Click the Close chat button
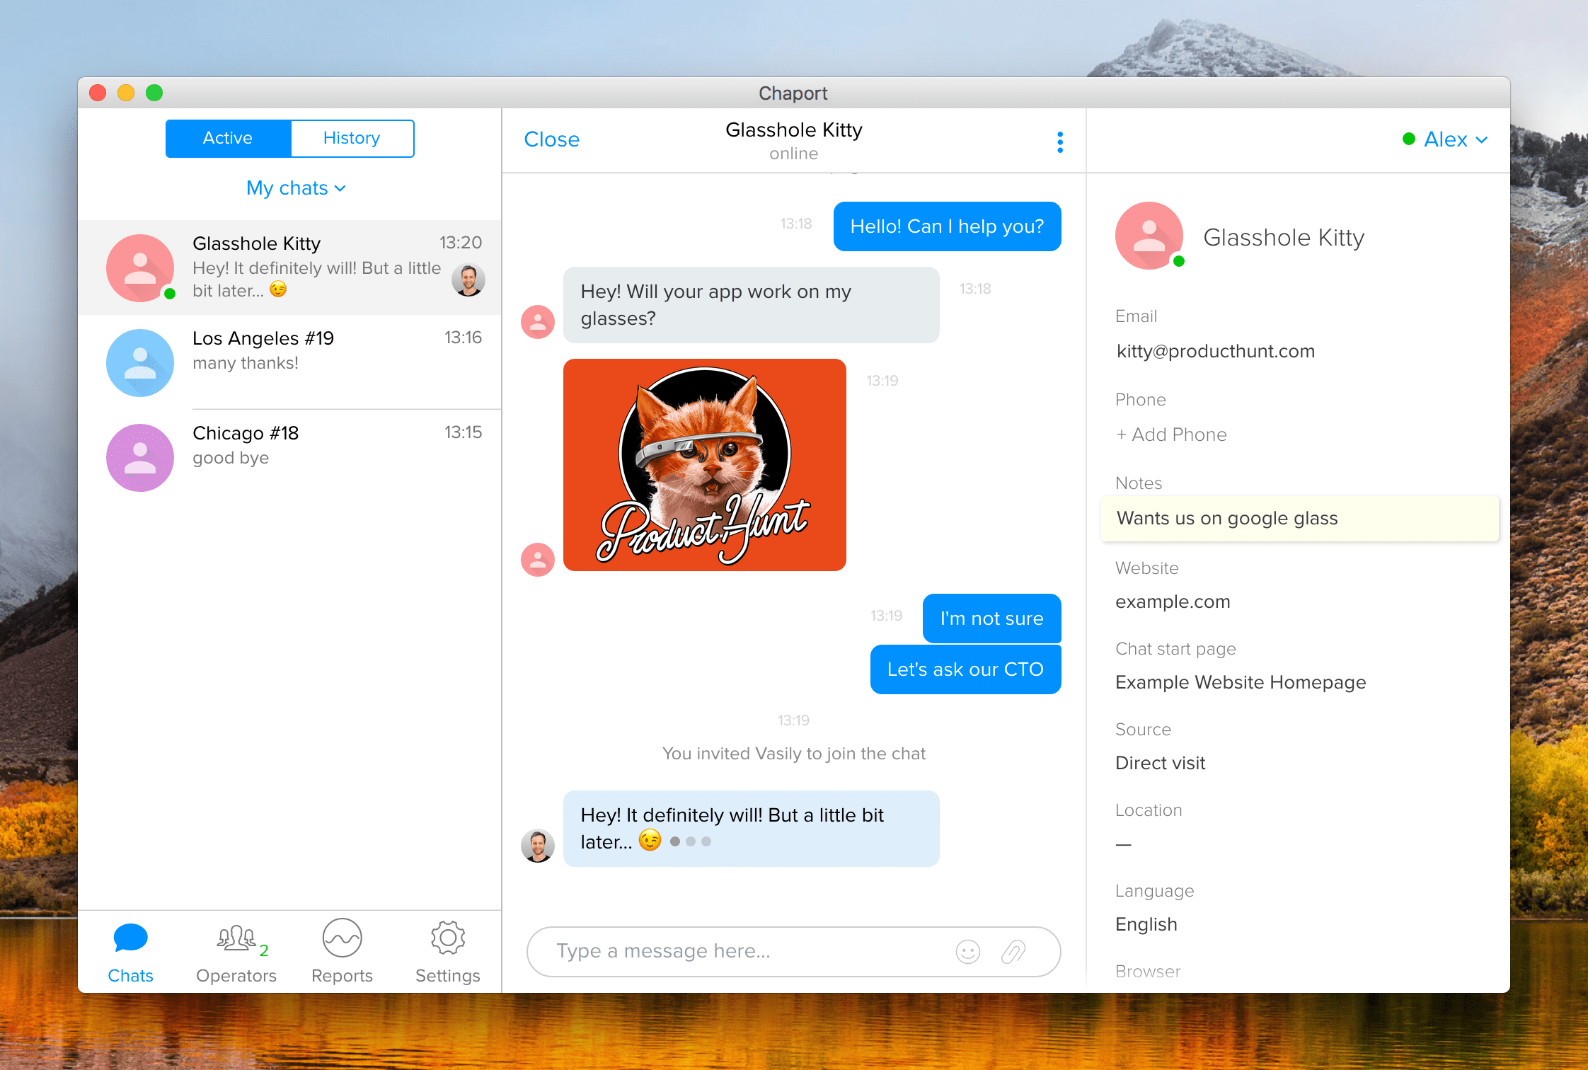 pyautogui.click(x=551, y=139)
